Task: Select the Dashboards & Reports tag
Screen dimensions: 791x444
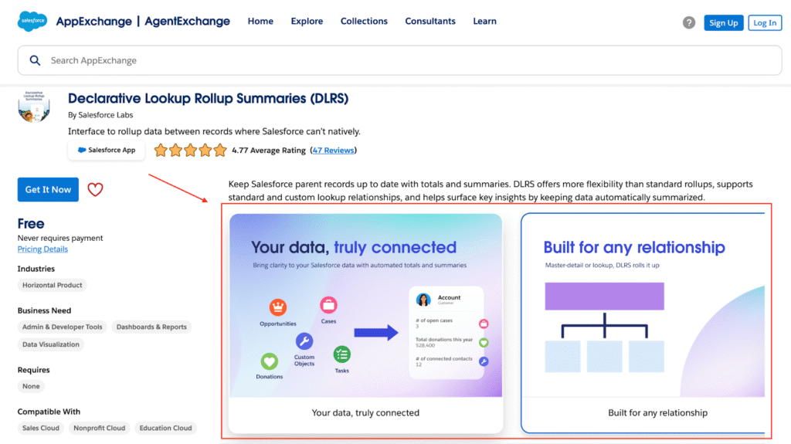Action: pos(151,327)
